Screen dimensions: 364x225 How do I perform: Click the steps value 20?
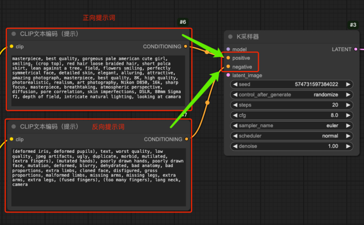tap(335, 105)
